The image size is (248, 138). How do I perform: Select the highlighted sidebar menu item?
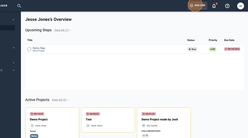coord(7,28)
